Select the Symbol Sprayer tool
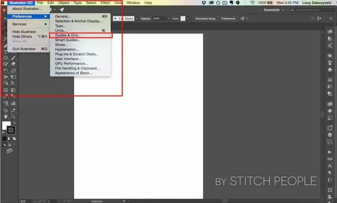This screenshot has width=337, height=203. (6, 103)
